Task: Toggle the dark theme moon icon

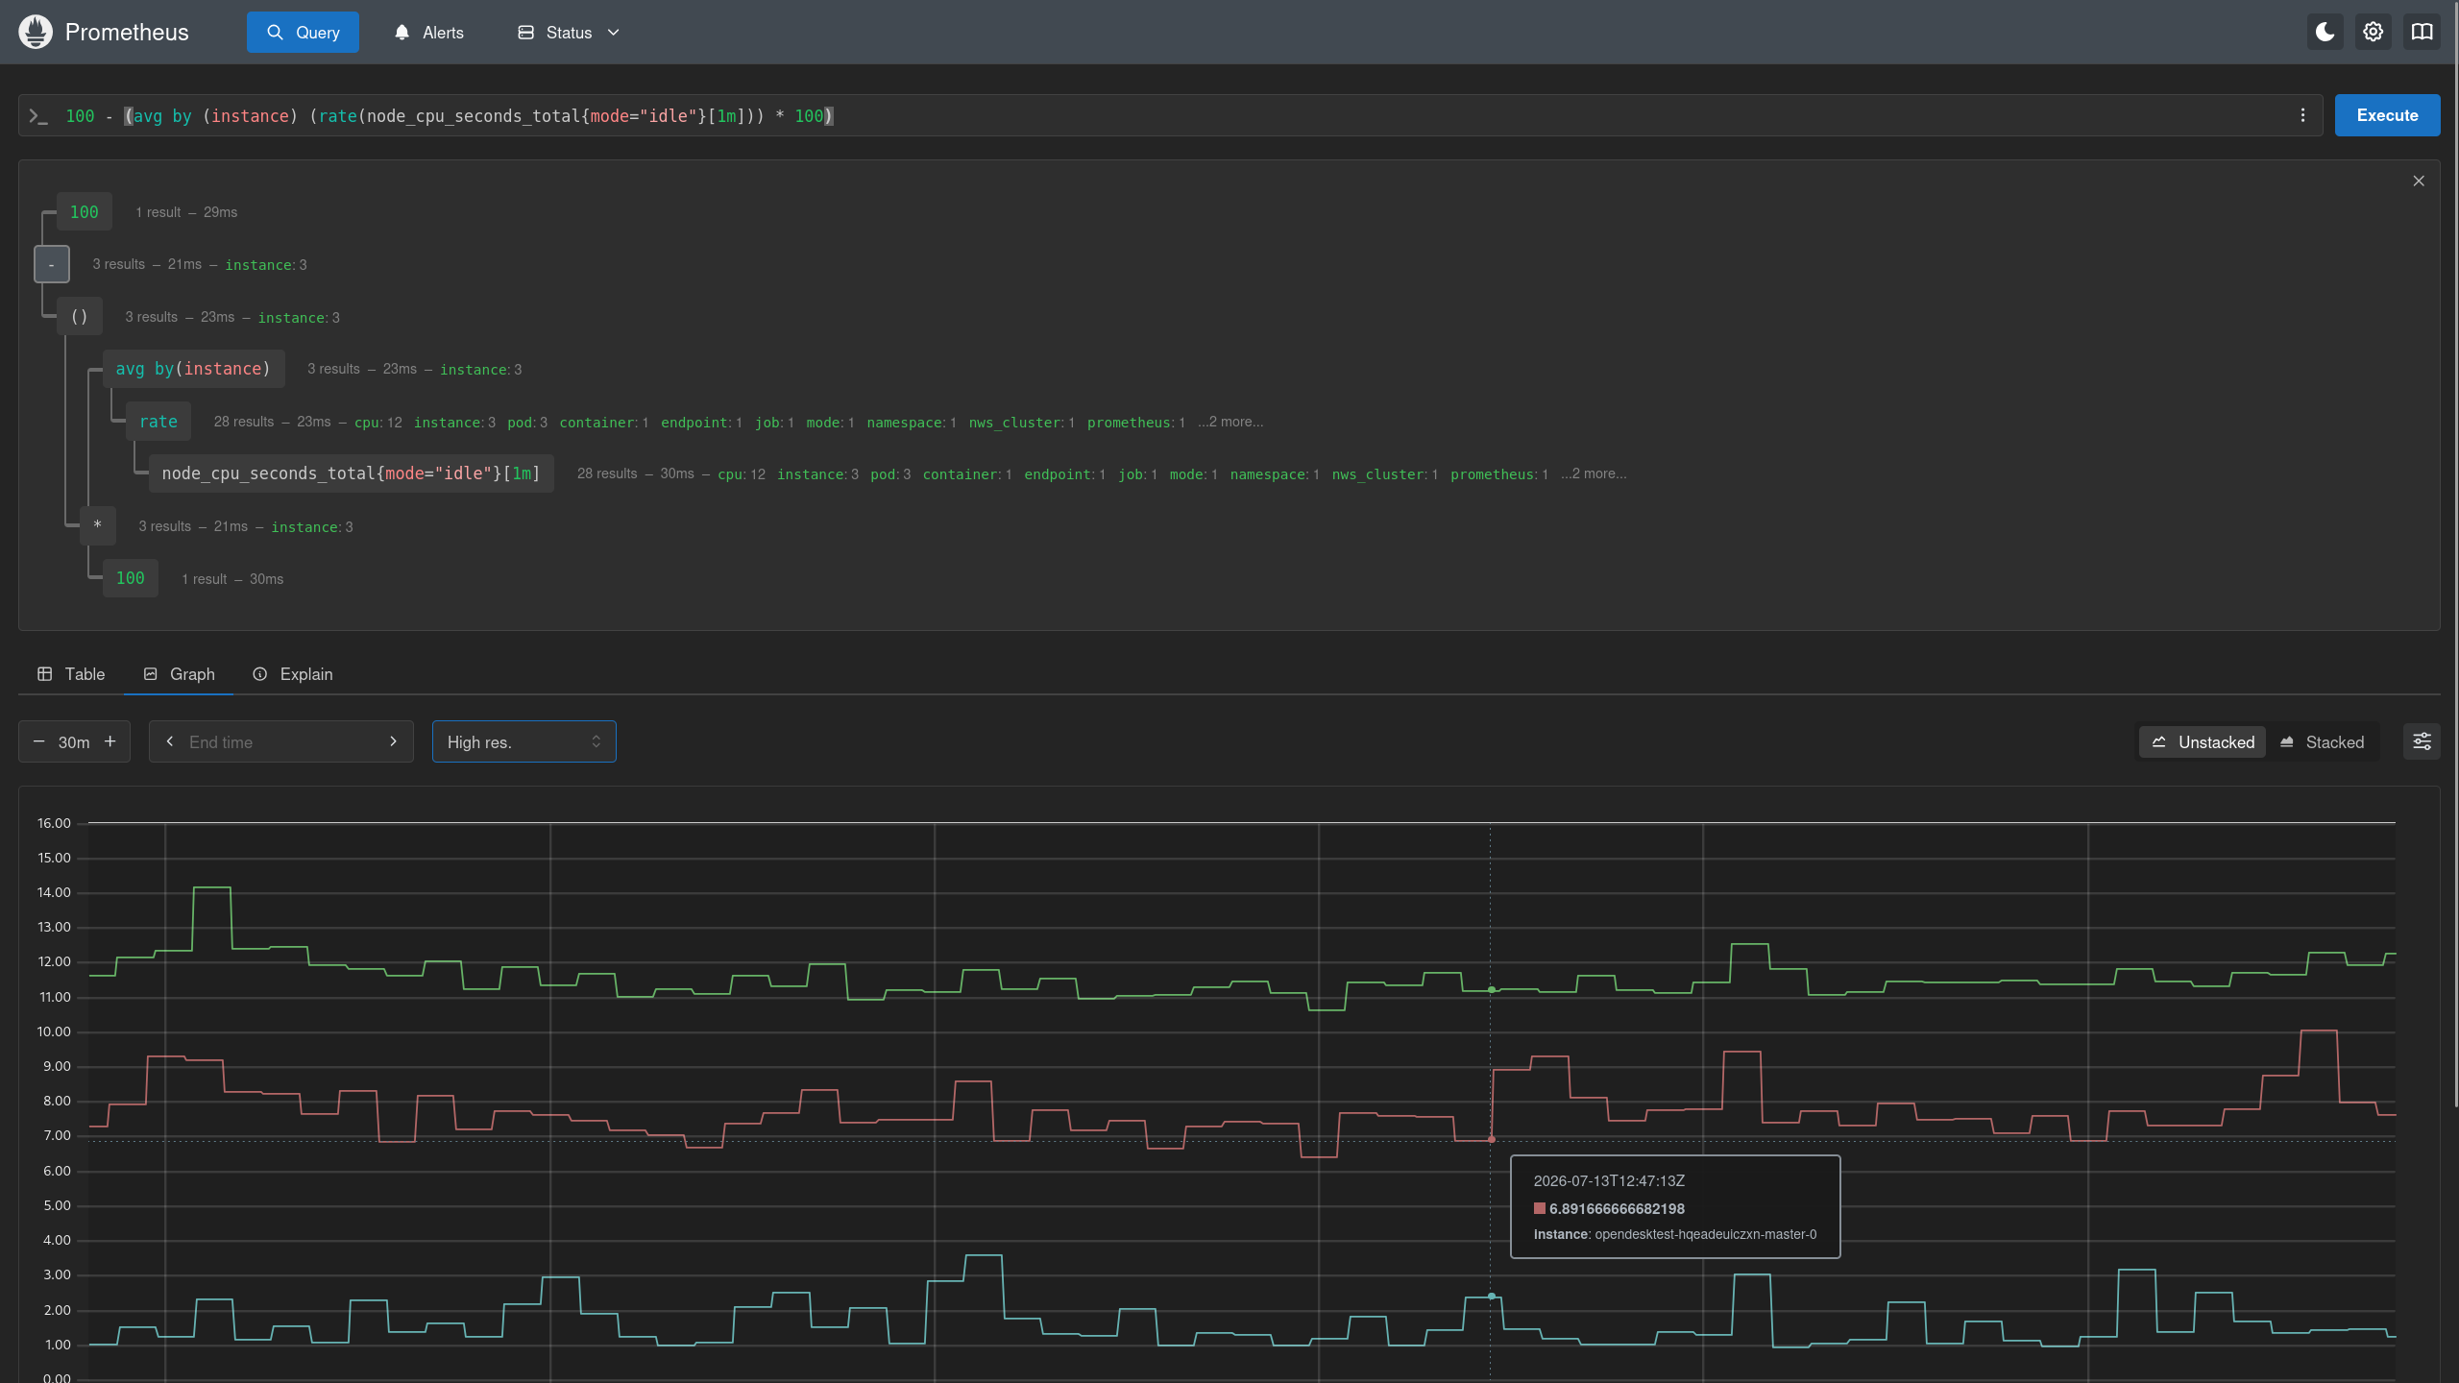Action: click(2325, 32)
